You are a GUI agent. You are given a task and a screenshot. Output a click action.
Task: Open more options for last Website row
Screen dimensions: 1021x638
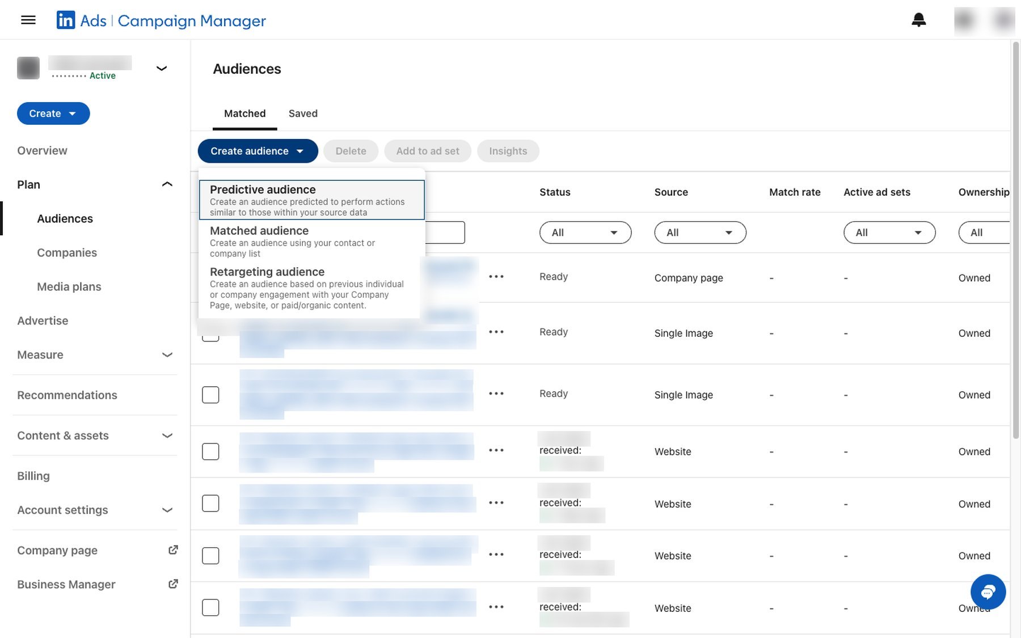pos(496,607)
